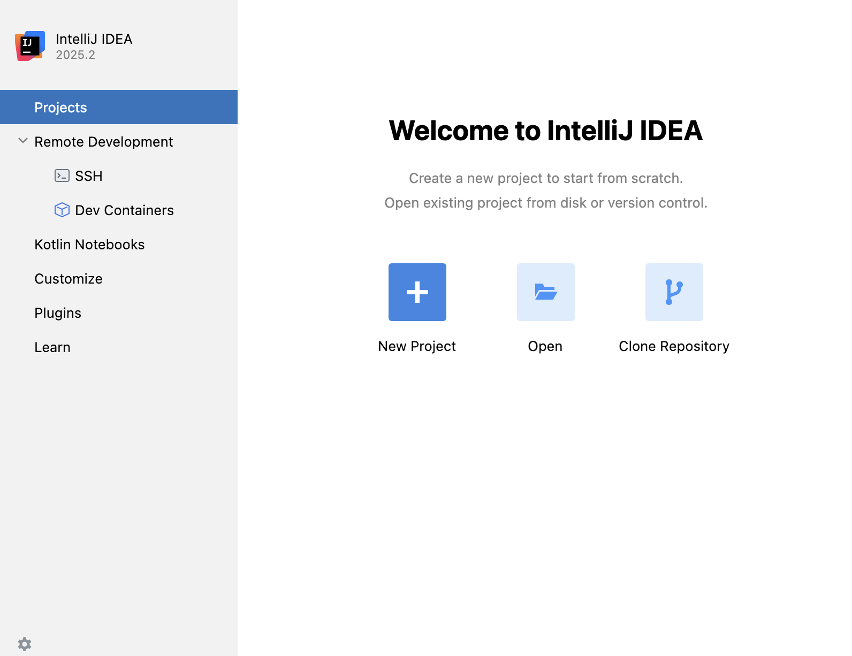Click the Clone Repository branch icon

point(674,292)
